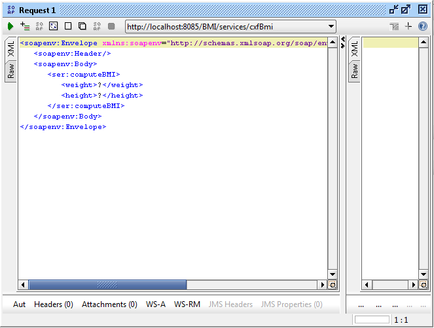The width and height of the screenshot is (434, 328).
Task: Switch to Raw view in the request editor
Action: [11, 71]
